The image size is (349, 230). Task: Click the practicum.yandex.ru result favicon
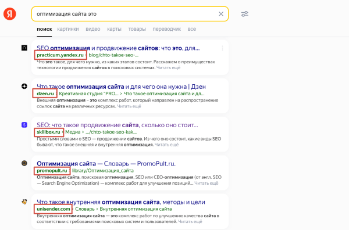click(24, 48)
